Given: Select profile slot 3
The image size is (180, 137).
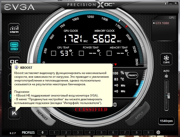Looking at the screenshot, I should (x=78, y=132).
